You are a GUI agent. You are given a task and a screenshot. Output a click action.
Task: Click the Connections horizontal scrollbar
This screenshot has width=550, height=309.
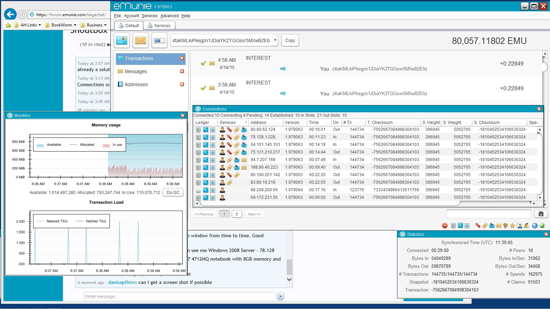tap(329, 203)
